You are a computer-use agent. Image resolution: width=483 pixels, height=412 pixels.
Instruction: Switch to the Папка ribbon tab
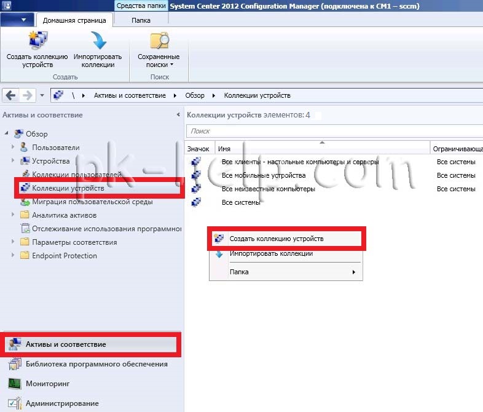coord(141,20)
